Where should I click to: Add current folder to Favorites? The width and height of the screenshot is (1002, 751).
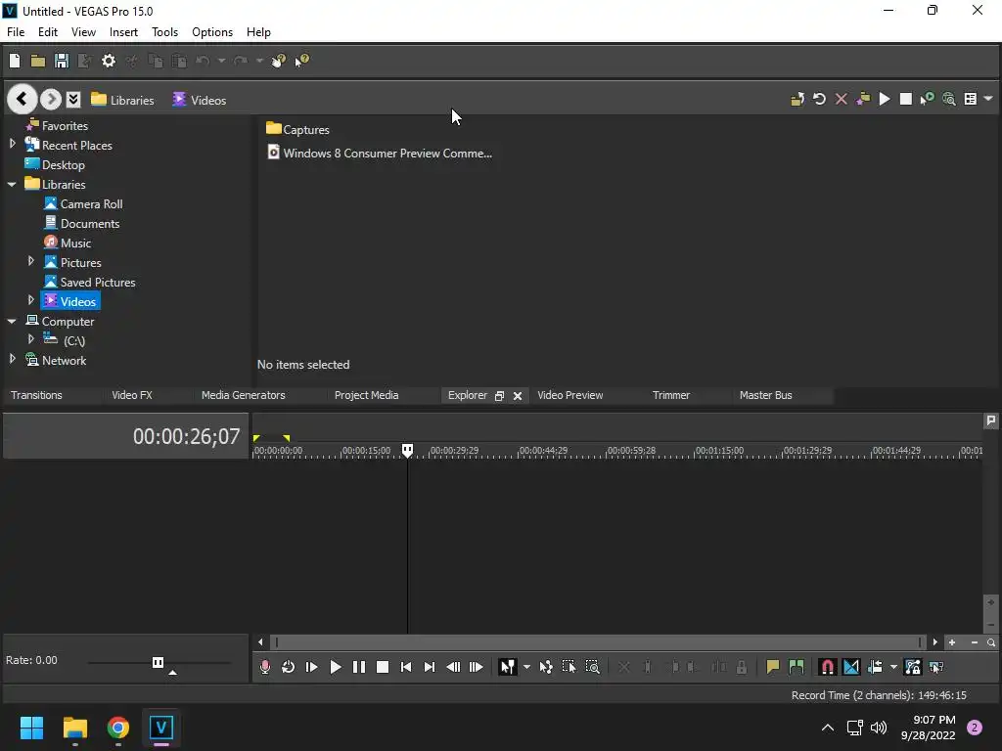[863, 99]
